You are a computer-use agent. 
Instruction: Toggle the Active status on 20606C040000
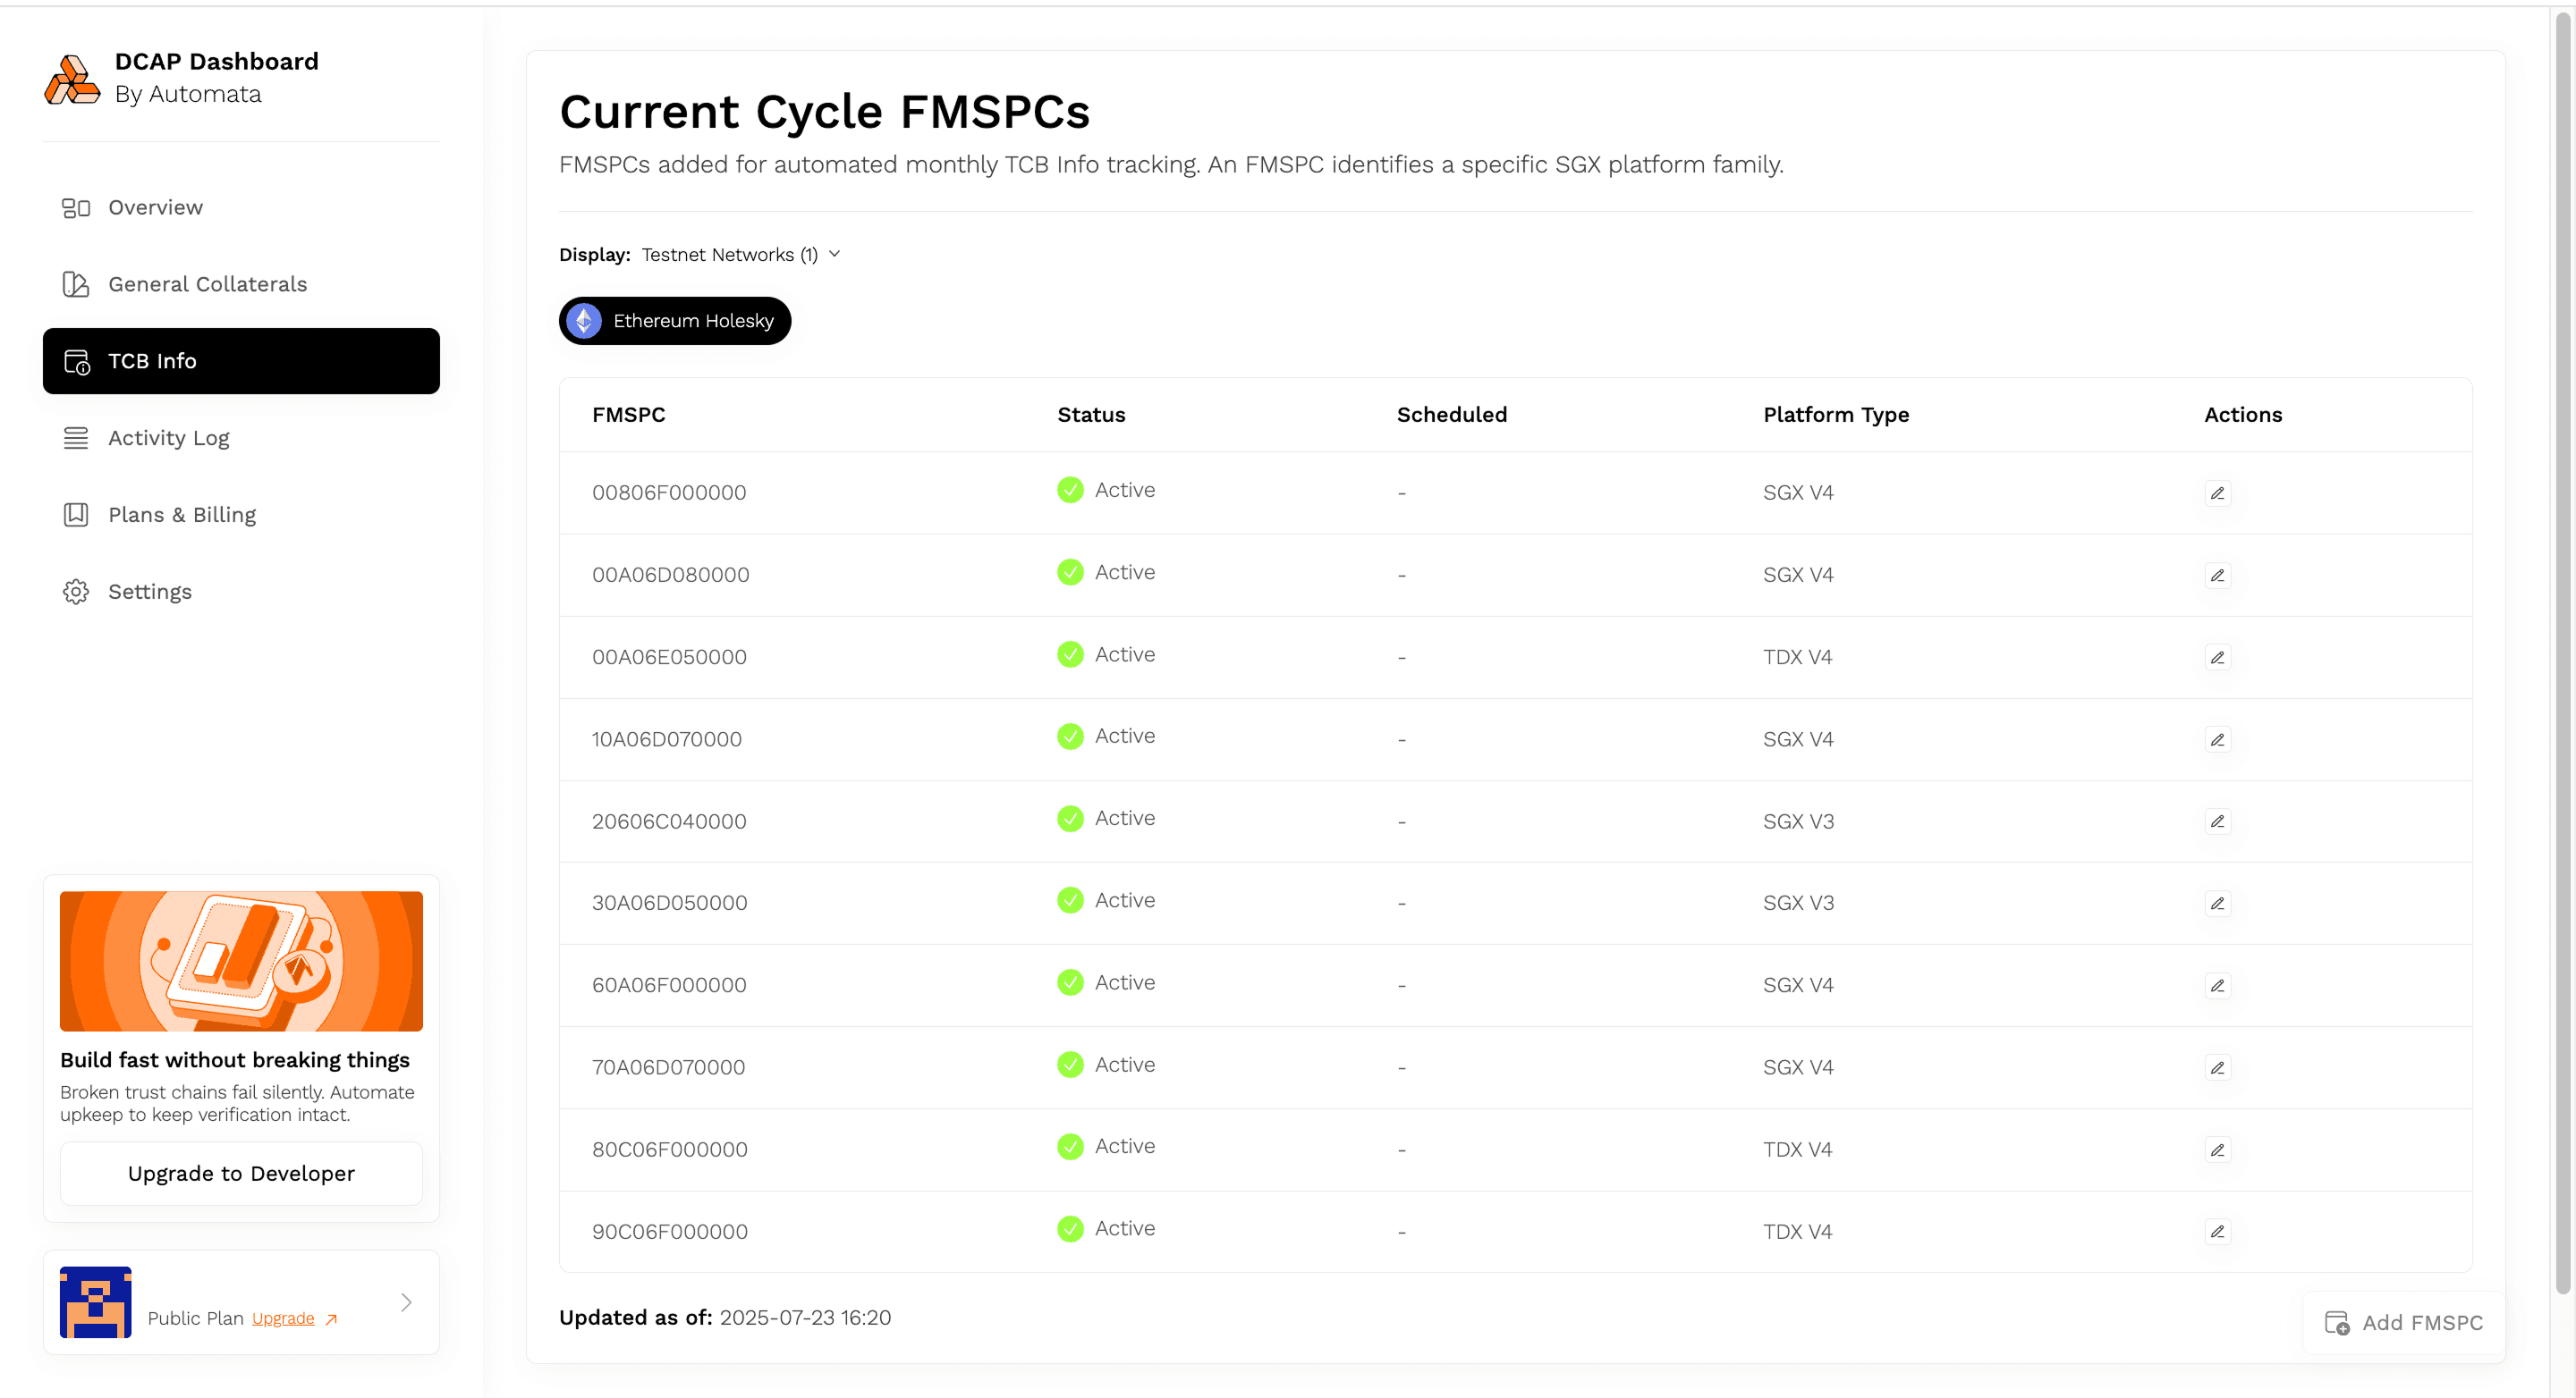pos(1070,817)
